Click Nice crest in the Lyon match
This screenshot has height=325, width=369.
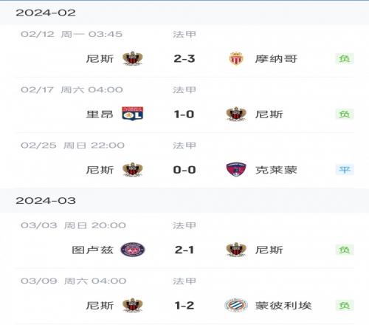click(x=236, y=114)
